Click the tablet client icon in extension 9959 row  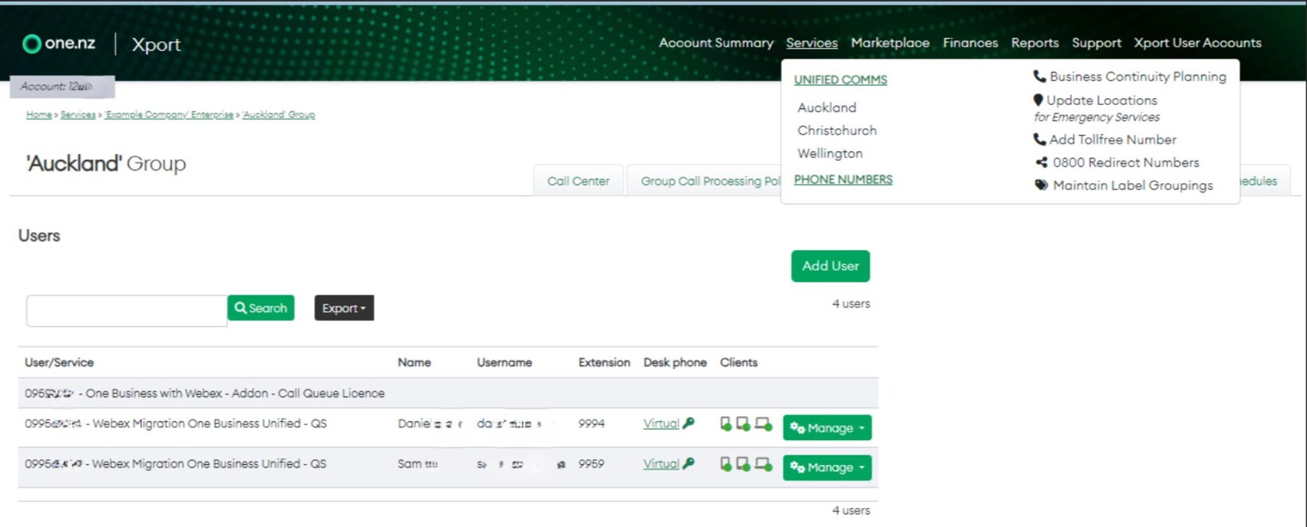744,464
